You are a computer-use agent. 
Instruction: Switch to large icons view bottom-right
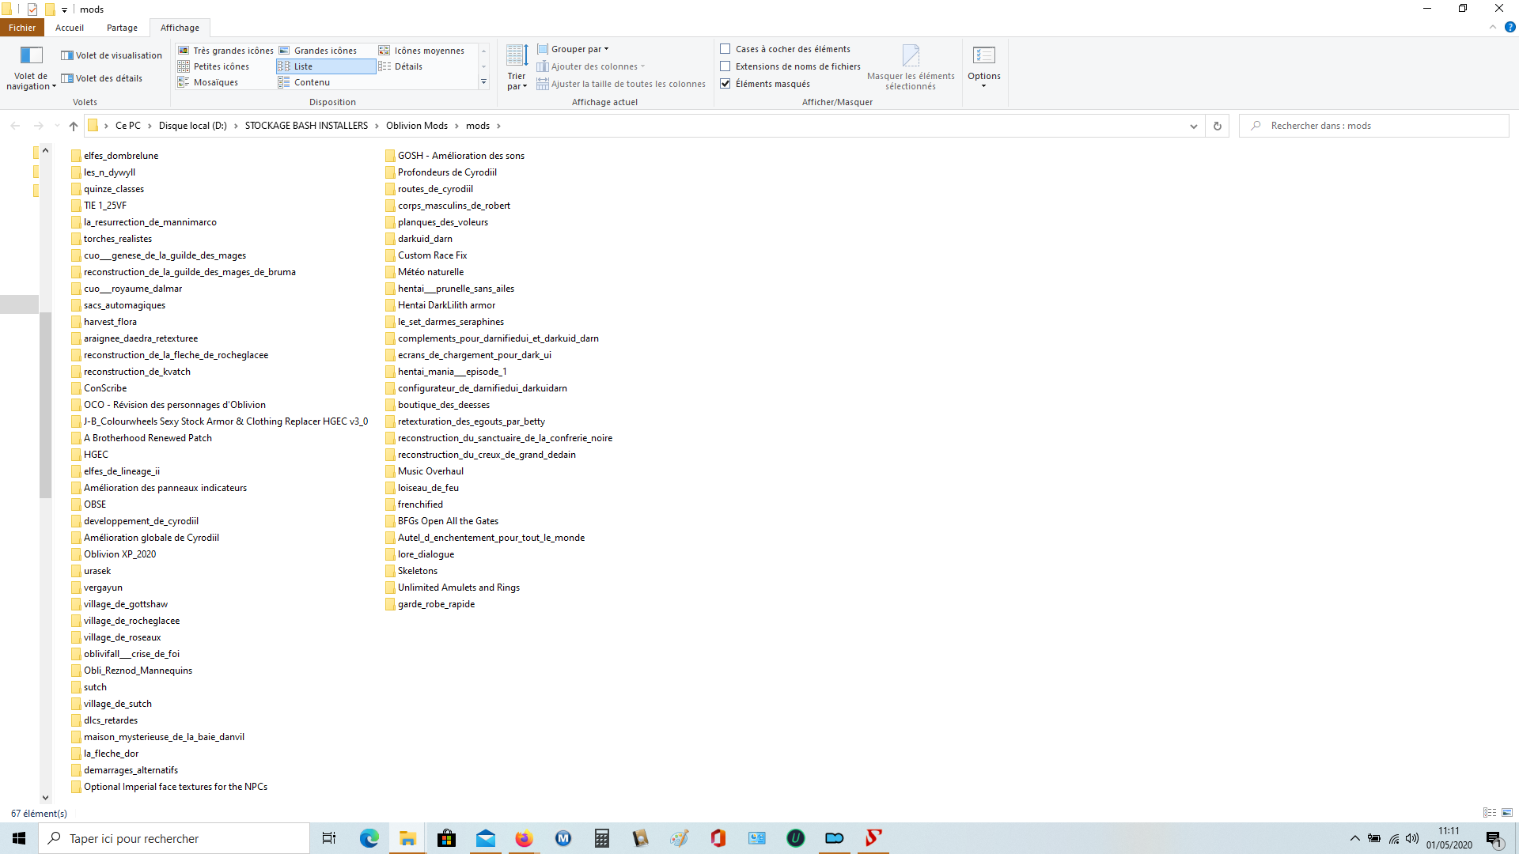pos(1507,813)
